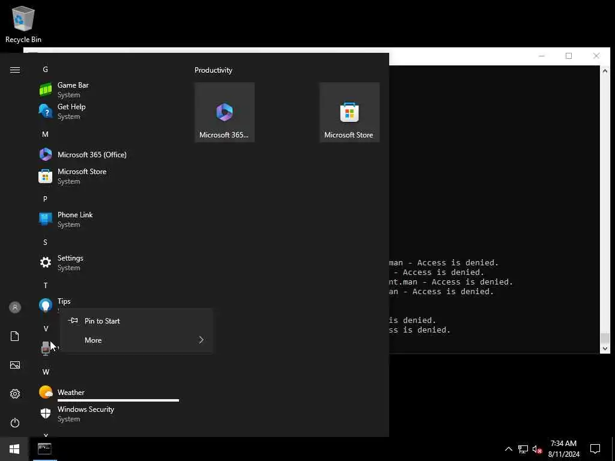Image resolution: width=615 pixels, height=461 pixels.
Task: Click the Windows Start button
Action: [x=14, y=449]
